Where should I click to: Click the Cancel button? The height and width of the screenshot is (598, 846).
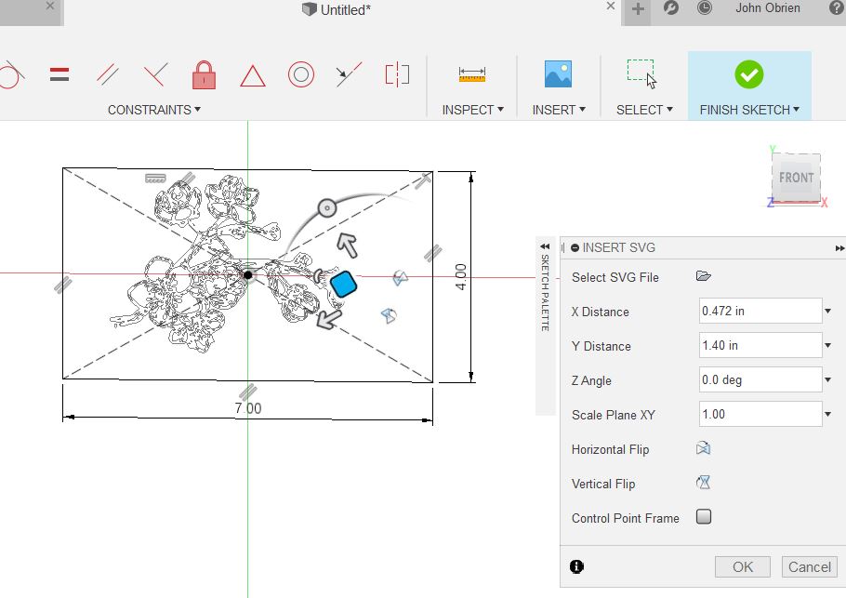coord(810,566)
